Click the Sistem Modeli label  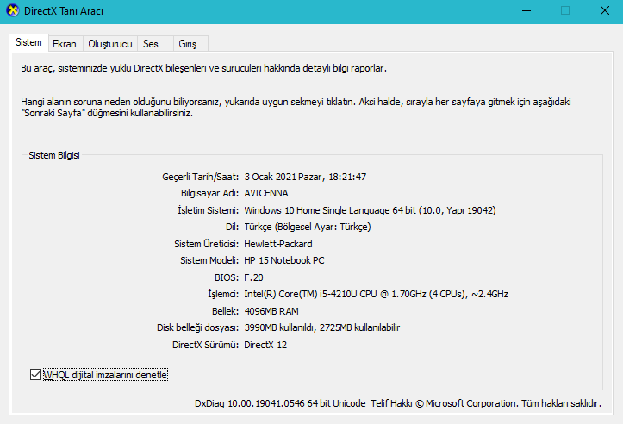pos(209,260)
